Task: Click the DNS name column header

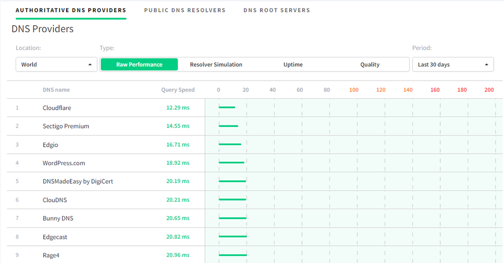Action: click(x=56, y=90)
